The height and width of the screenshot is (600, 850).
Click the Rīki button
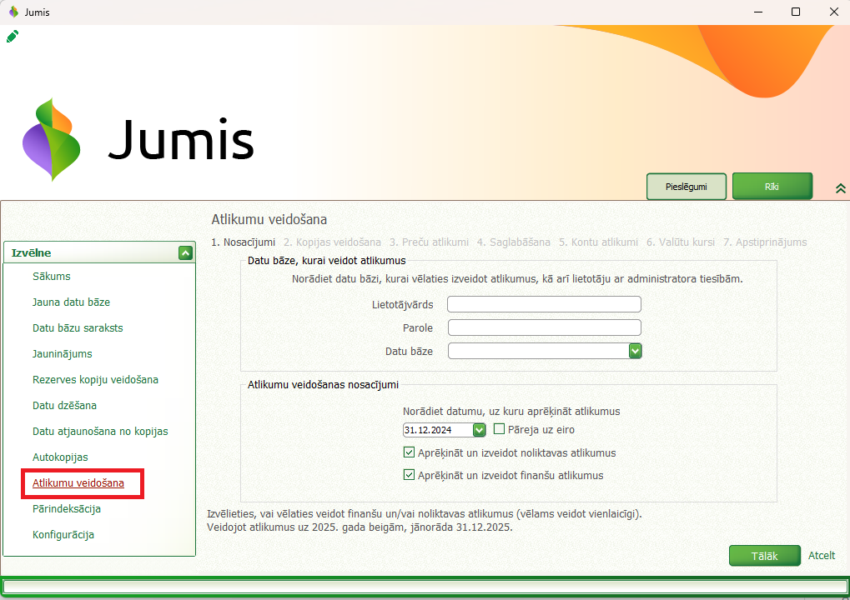(772, 187)
